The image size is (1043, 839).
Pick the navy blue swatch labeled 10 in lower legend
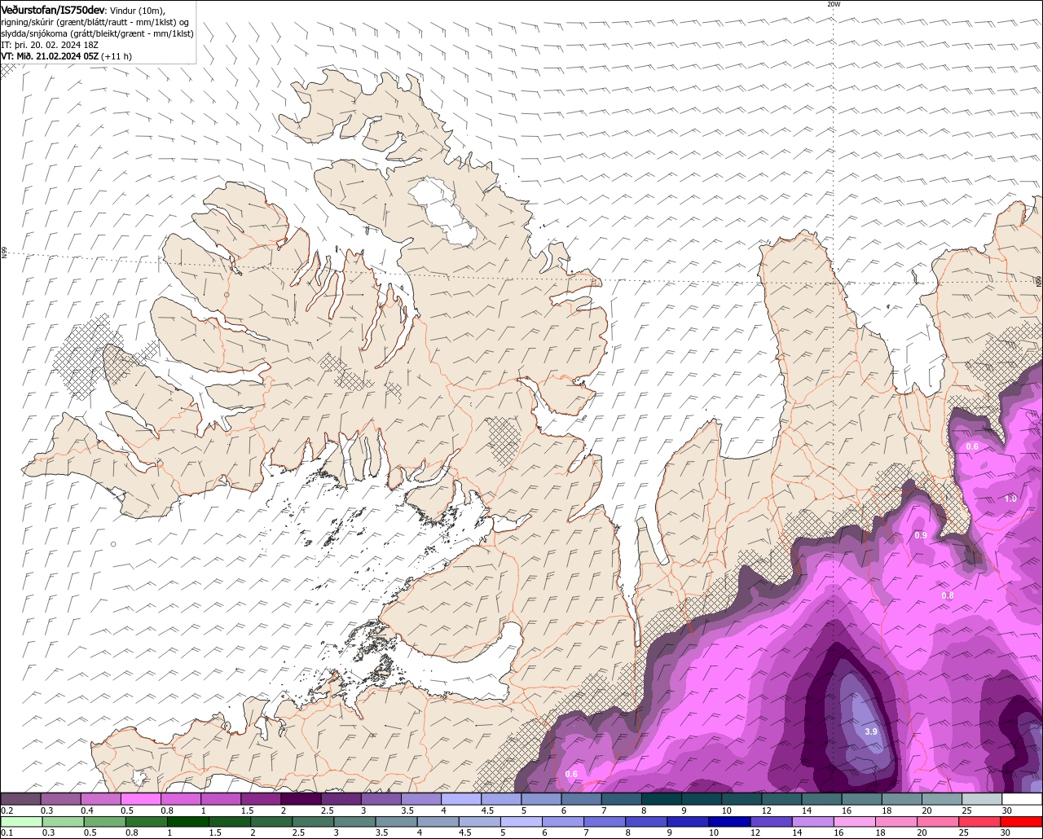click(730, 822)
